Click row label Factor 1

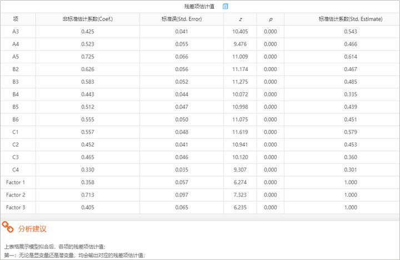point(16,182)
